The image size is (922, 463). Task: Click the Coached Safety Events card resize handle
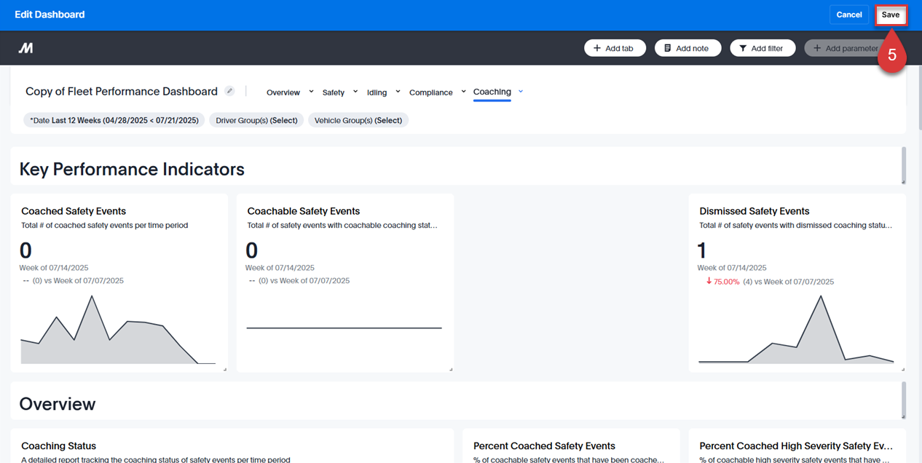click(x=225, y=368)
